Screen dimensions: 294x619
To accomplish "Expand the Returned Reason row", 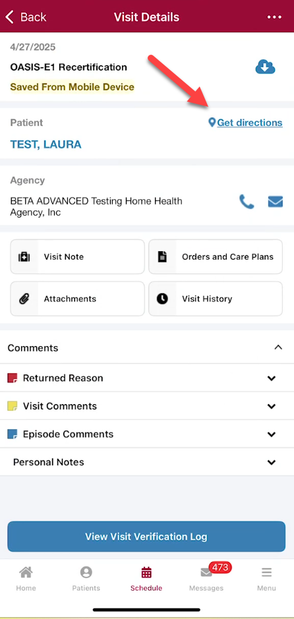I will pyautogui.click(x=147, y=378).
